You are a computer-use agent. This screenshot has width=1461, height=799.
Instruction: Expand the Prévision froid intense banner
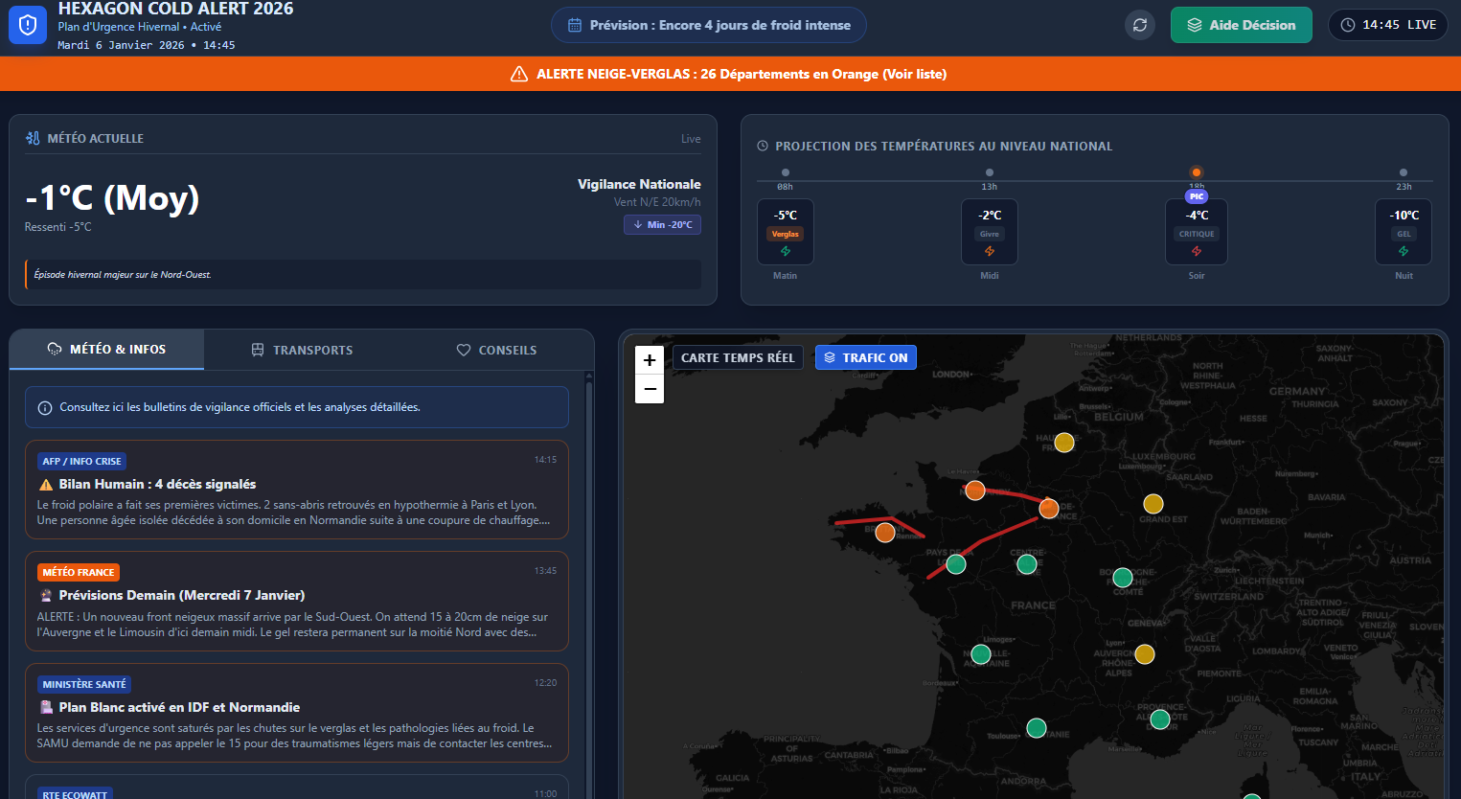click(708, 25)
